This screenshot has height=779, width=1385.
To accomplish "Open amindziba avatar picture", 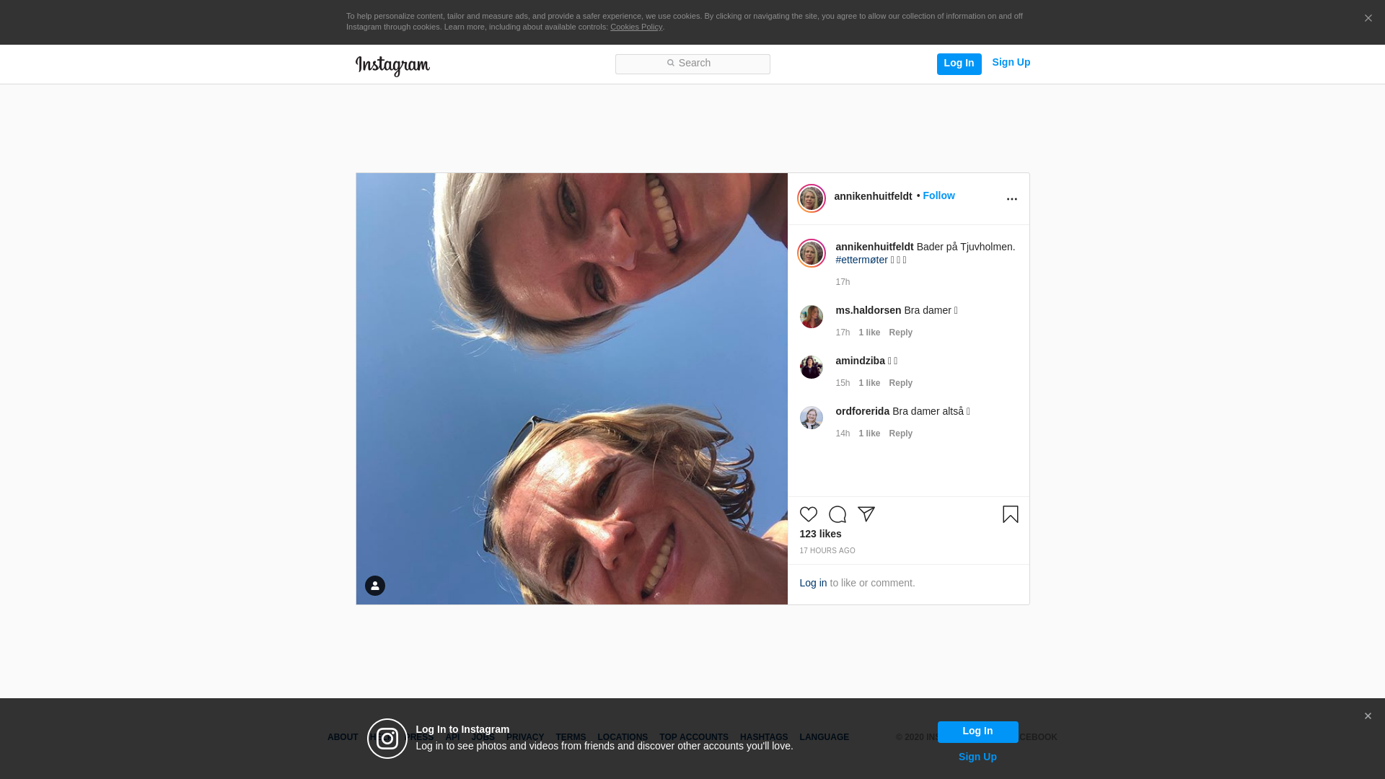I will 811,367.
